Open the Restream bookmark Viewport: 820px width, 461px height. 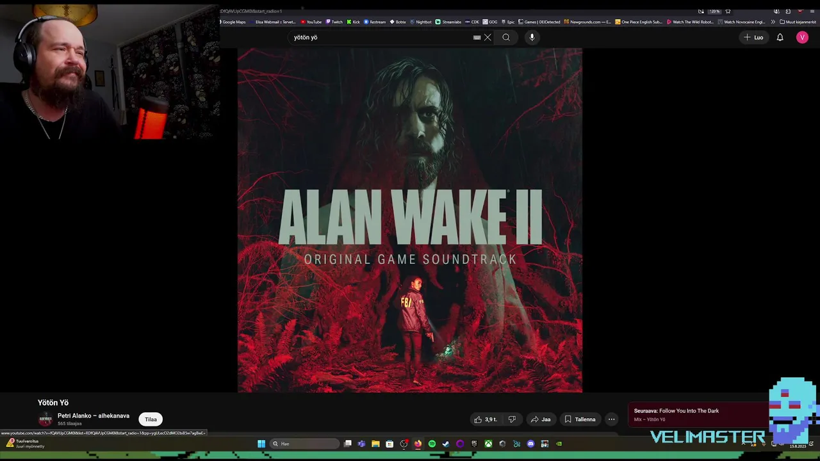click(375, 22)
